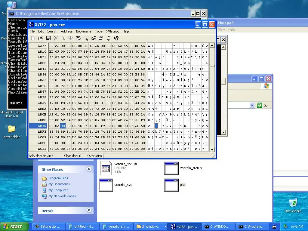Select the ventrilo_srv.usr file icon

[x=106, y=168]
